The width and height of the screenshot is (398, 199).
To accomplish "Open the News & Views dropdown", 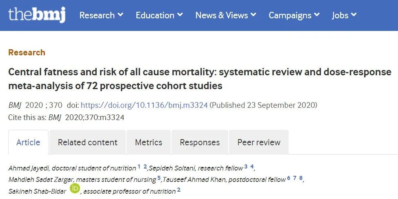I will click(x=226, y=15).
